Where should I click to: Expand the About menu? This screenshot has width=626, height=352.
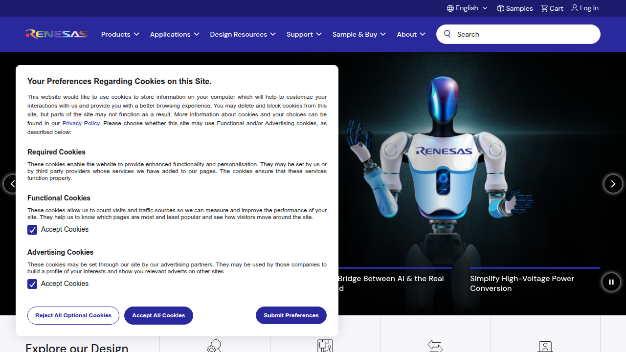(x=411, y=34)
